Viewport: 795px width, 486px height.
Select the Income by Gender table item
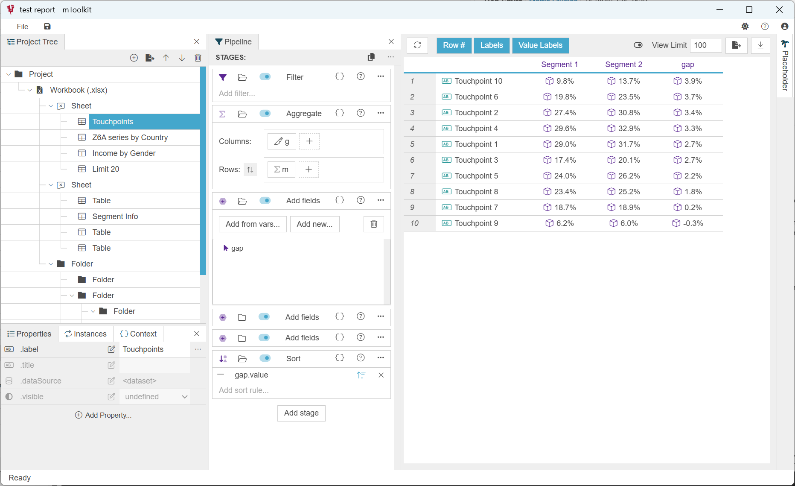124,153
